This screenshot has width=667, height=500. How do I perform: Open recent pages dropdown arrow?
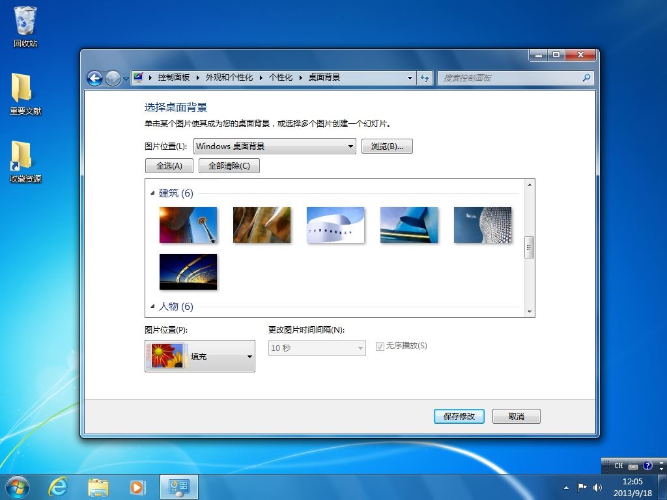[x=126, y=79]
